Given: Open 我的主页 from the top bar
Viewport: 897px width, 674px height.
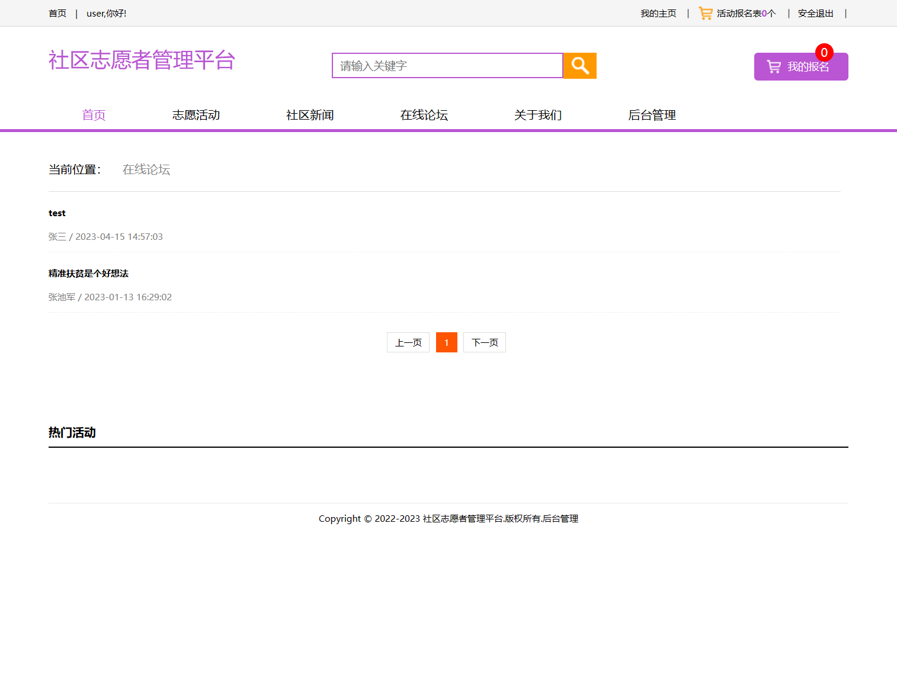Looking at the screenshot, I should tap(658, 12).
